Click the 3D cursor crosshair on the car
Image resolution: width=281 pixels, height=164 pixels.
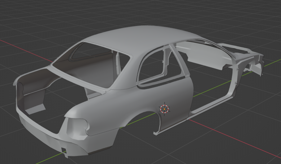pos(164,109)
